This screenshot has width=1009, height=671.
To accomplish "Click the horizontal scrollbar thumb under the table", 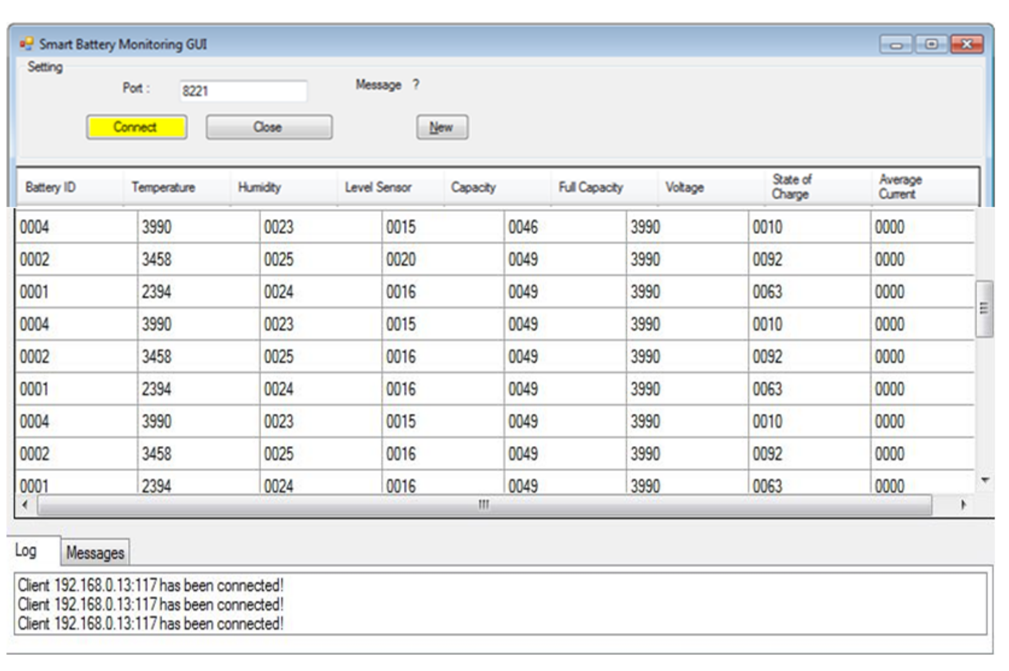I will [484, 505].
